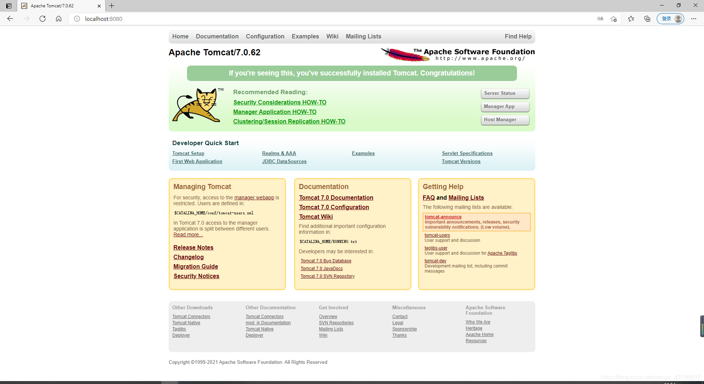Open the Changelog link
704x384 pixels.
[x=188, y=257]
